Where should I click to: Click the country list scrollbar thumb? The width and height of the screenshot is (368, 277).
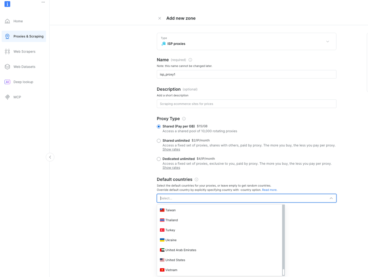tap(284, 272)
